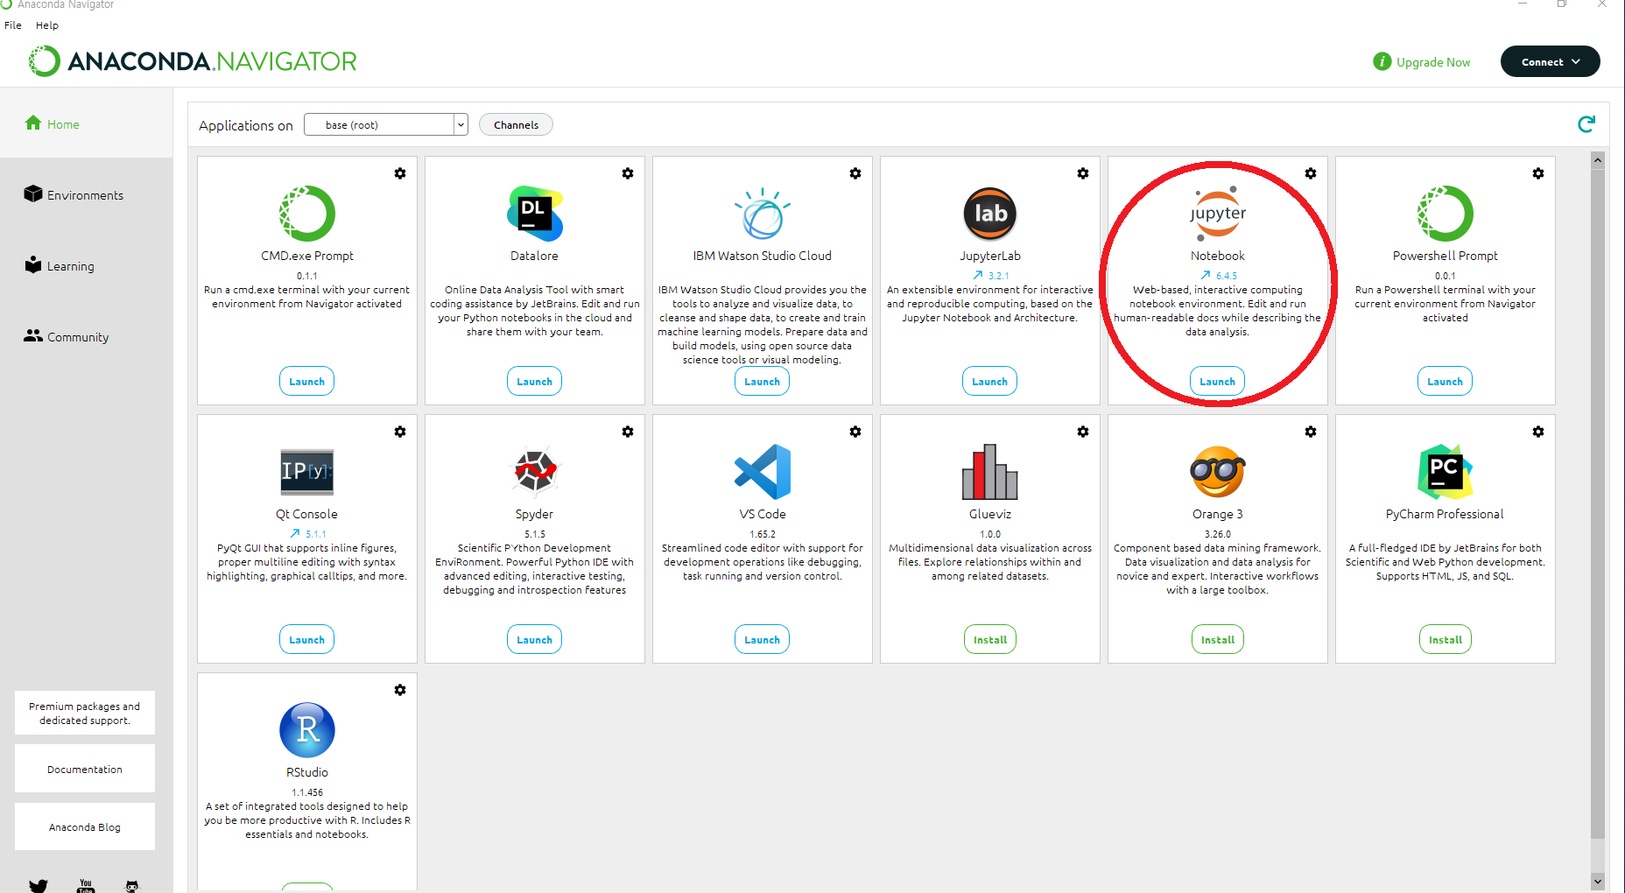Click the Orange 3 logo

[x=1218, y=472]
